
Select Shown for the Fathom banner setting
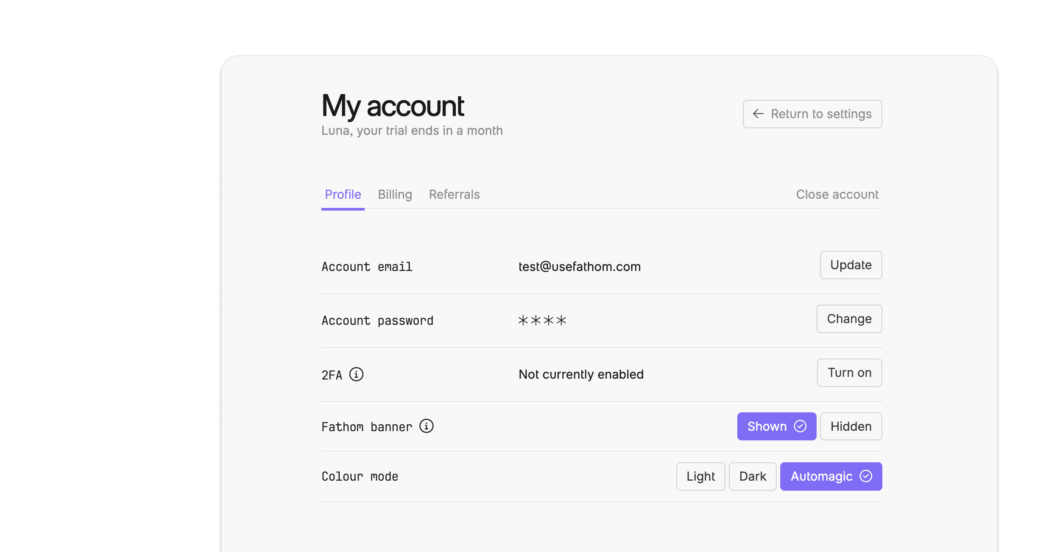(x=775, y=425)
